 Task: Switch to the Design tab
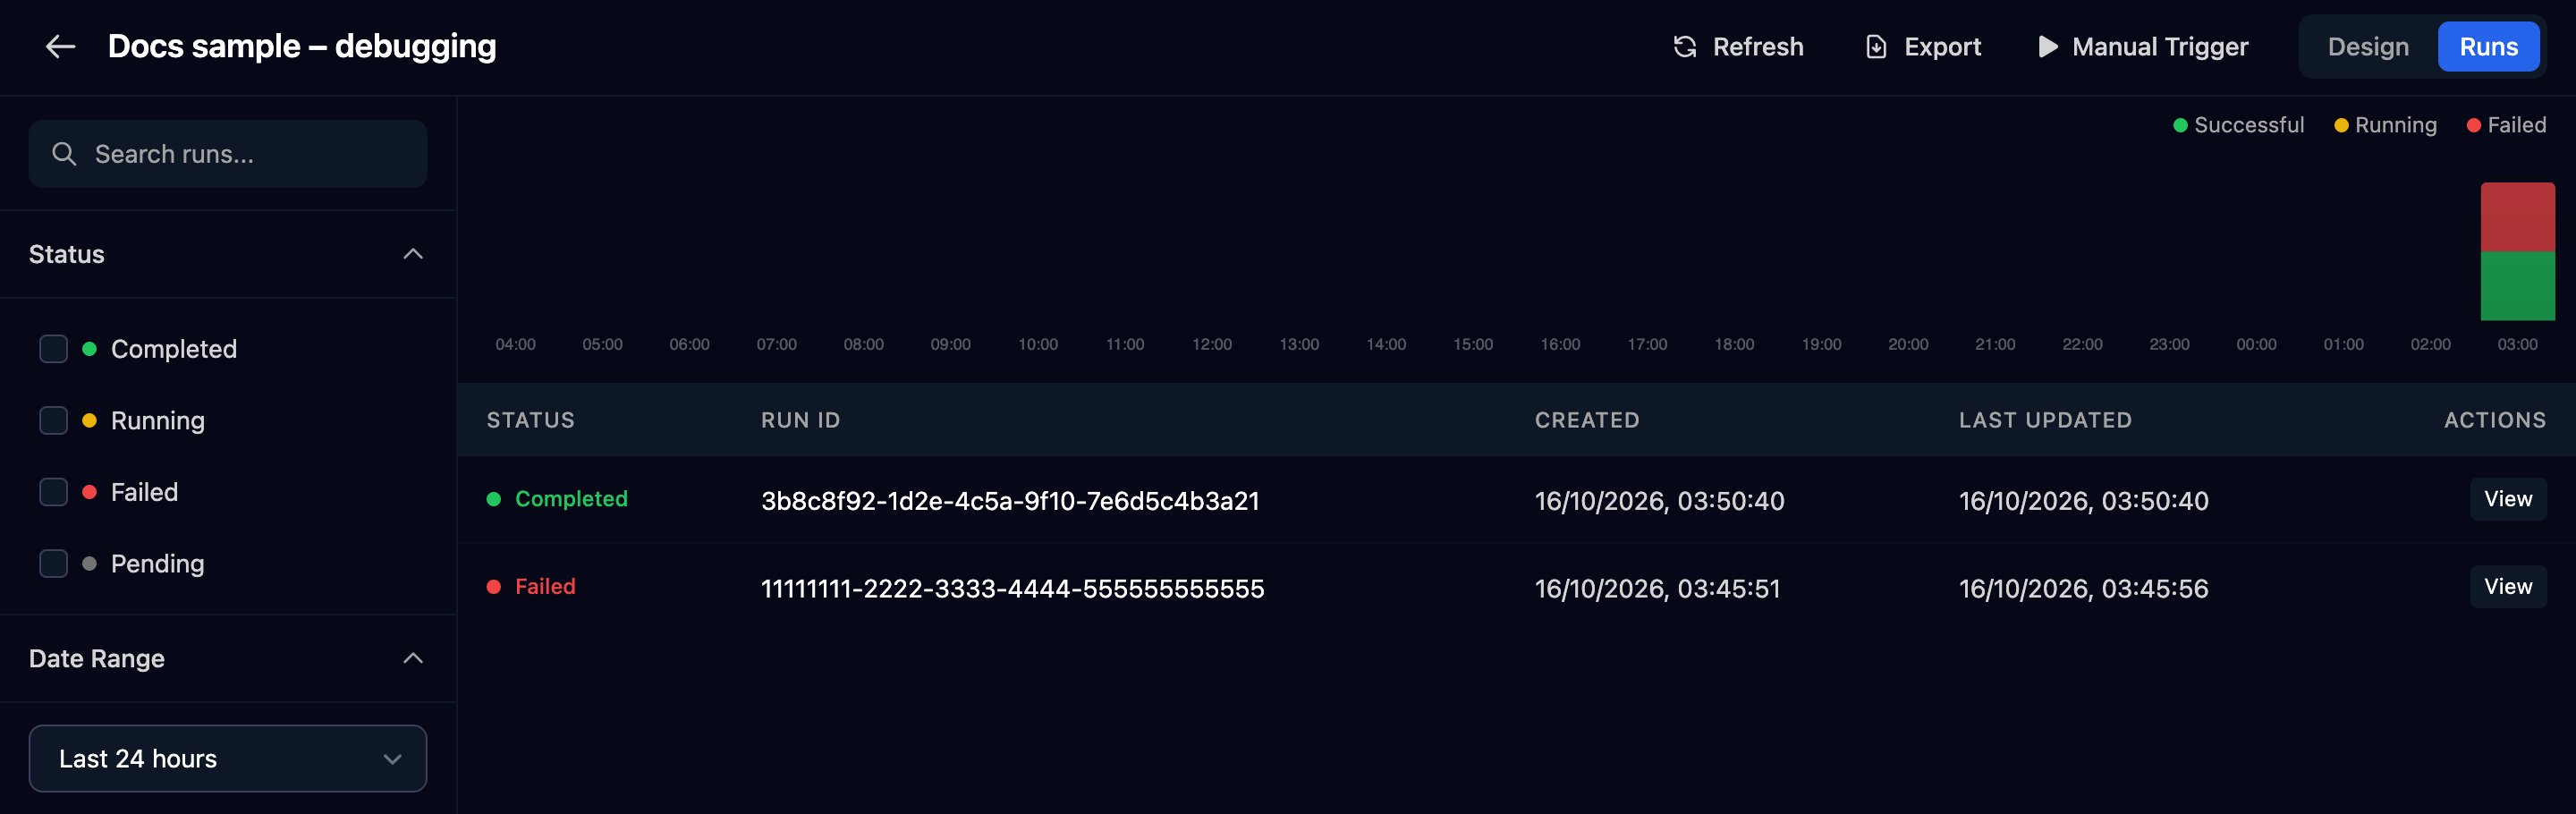coord(2367,47)
